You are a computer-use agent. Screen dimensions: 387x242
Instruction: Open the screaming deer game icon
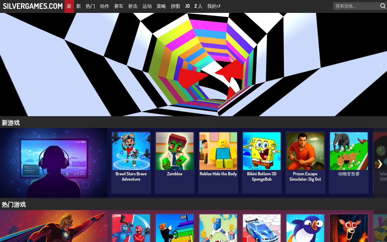349,228
